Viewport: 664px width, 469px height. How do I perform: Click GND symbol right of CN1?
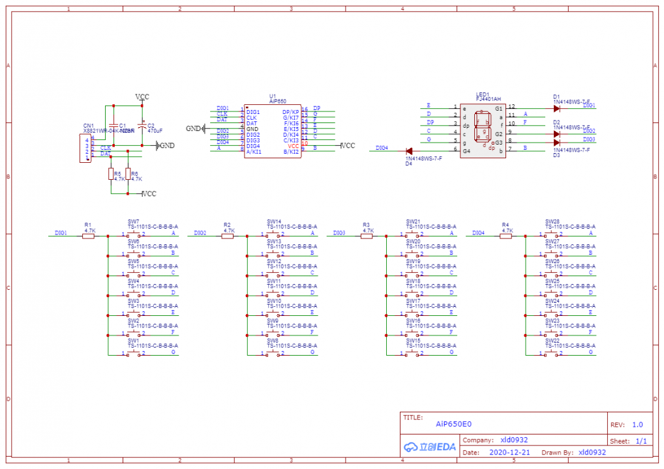click(x=165, y=145)
